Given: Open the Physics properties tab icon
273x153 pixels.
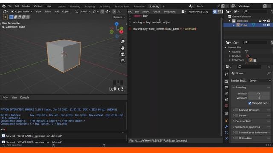Looking at the screenshot, I should (227, 139).
